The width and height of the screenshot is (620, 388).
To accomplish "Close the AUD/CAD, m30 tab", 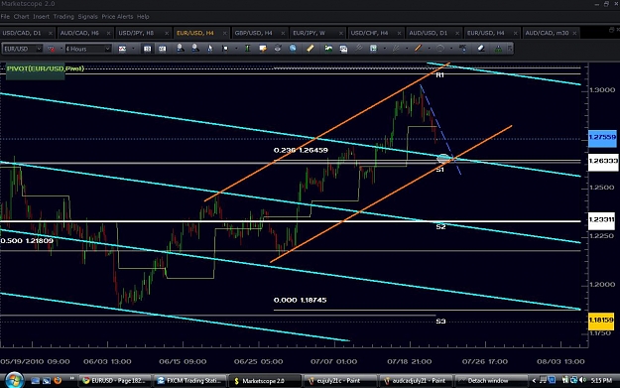I will coord(574,33).
